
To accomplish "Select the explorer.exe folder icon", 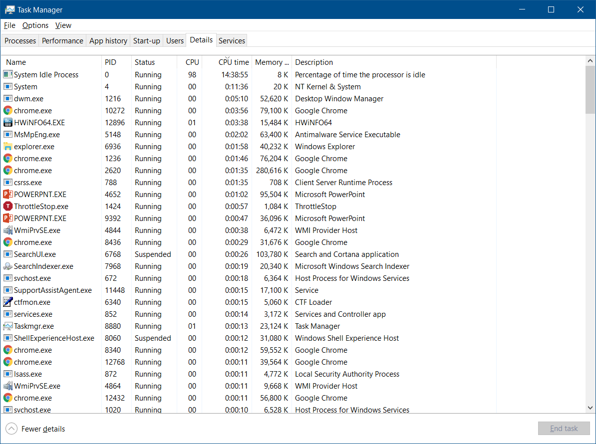I will point(7,147).
